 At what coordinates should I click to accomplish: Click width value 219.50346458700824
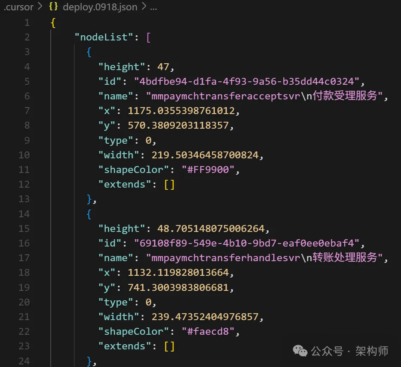click(x=205, y=155)
